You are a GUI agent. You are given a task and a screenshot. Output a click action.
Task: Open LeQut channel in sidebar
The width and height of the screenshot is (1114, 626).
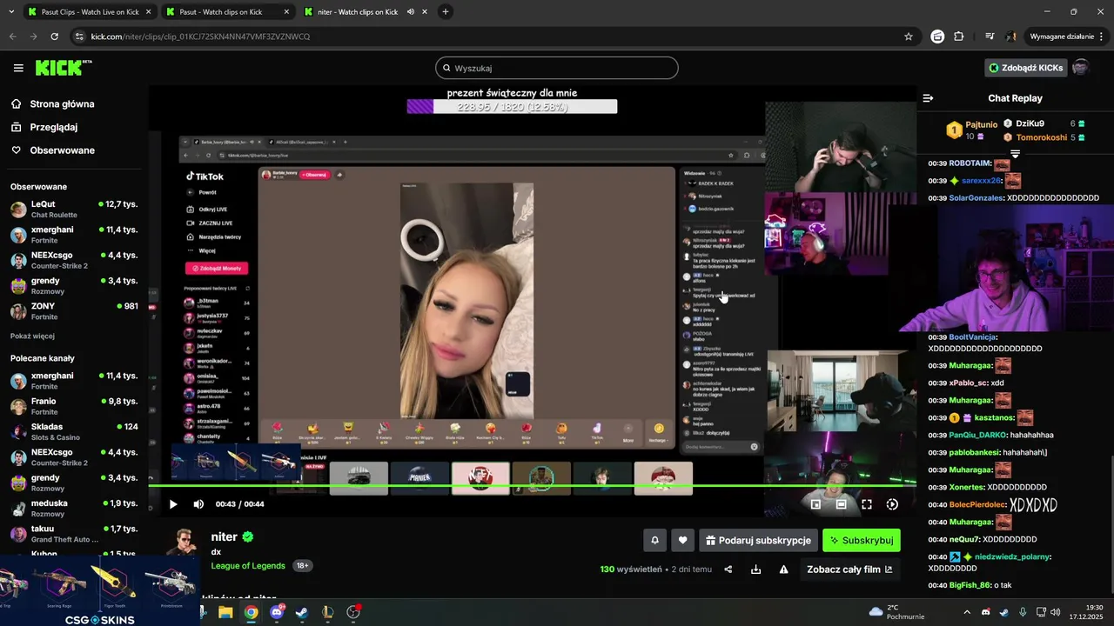click(74, 209)
